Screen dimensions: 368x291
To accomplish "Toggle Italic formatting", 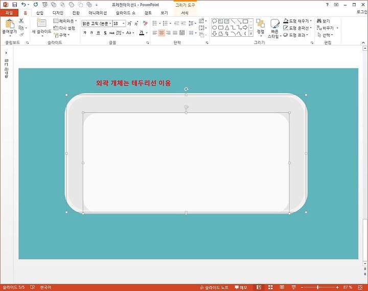I will coord(91,33).
